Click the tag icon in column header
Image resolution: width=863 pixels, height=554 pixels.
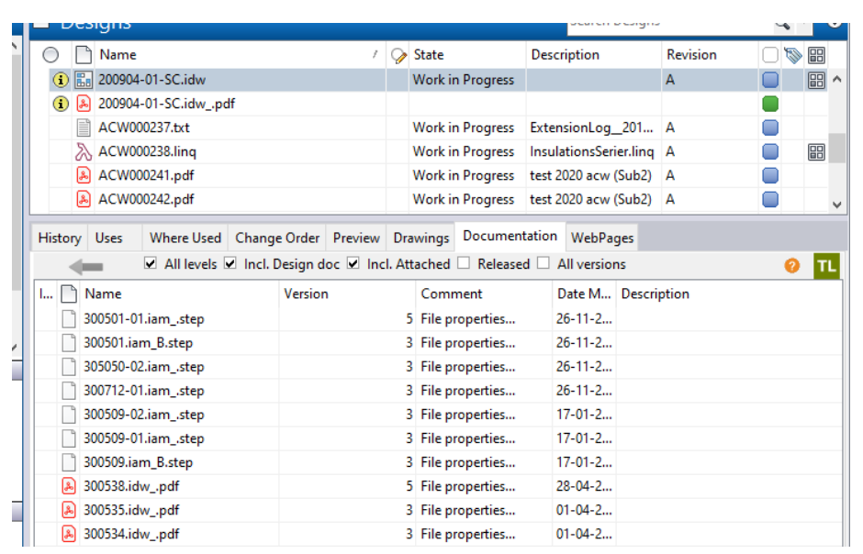(793, 55)
